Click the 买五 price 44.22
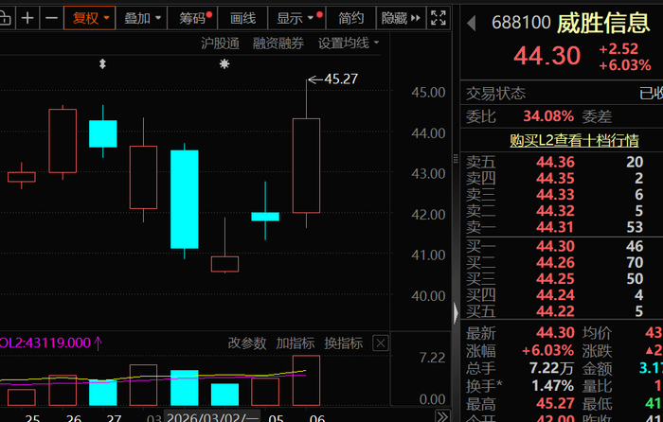Viewport: 663px width, 422px height. 555,311
